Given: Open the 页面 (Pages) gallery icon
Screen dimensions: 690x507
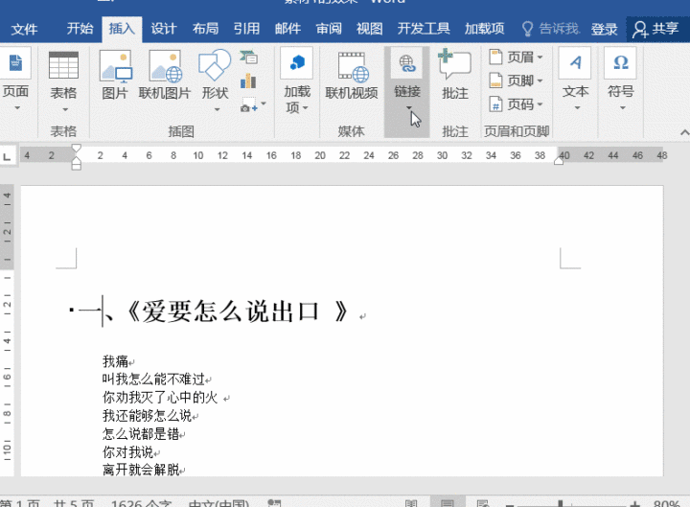Looking at the screenshot, I should [x=15, y=63].
